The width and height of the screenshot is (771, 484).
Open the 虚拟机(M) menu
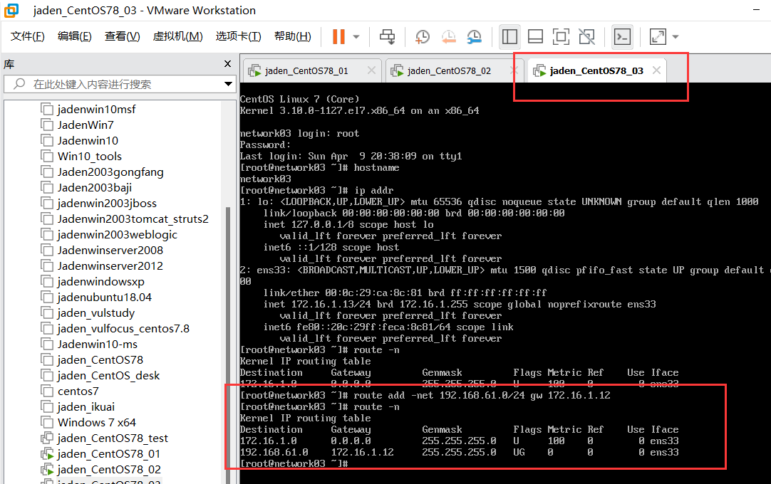click(x=177, y=36)
